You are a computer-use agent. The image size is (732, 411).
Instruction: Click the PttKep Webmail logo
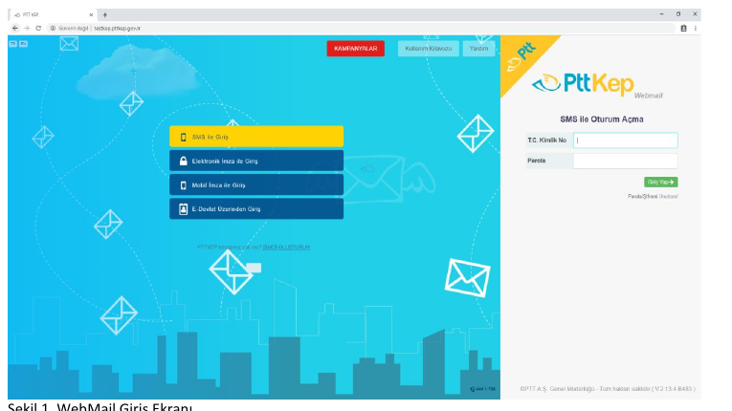597,85
